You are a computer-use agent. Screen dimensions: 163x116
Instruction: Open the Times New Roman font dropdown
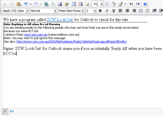72,11
